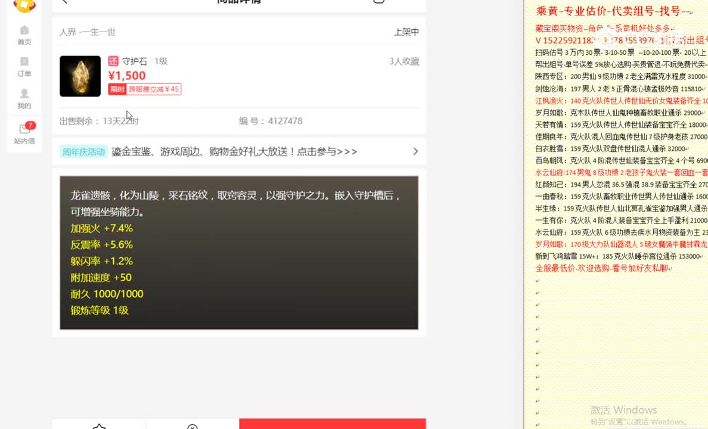Click the 反震率 +5.6% attribute

[101, 245]
